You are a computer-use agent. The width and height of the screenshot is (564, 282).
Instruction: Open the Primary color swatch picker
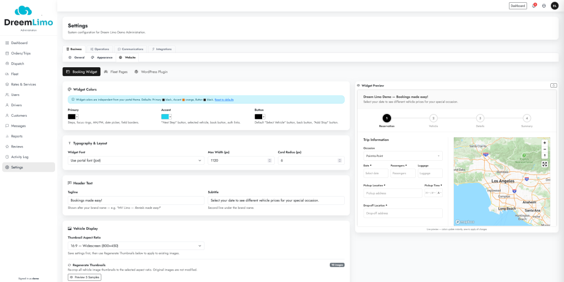coord(73,117)
